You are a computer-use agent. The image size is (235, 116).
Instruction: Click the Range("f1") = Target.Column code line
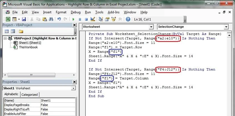coord(119,78)
